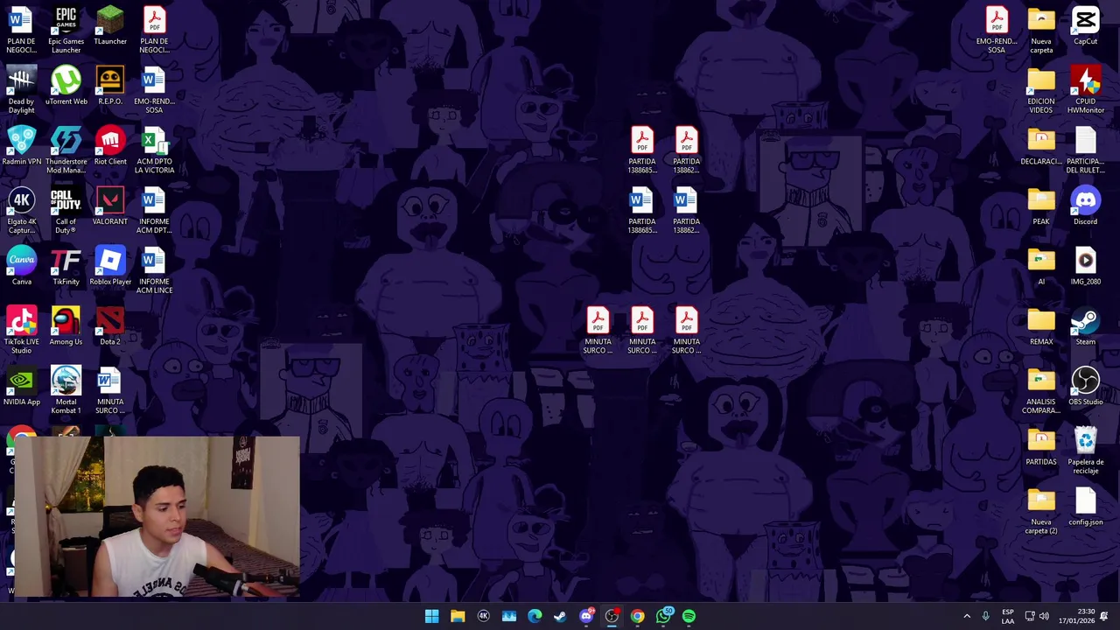This screenshot has height=630, width=1120.
Task: Open uTorrent Web desktop icon
Action: point(66,86)
